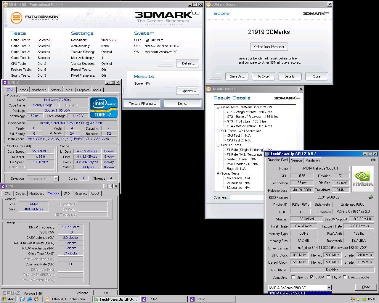The height and width of the screenshot is (303, 379).
Task: Switch to first CPU-Z taskbar button
Action: pos(164,299)
